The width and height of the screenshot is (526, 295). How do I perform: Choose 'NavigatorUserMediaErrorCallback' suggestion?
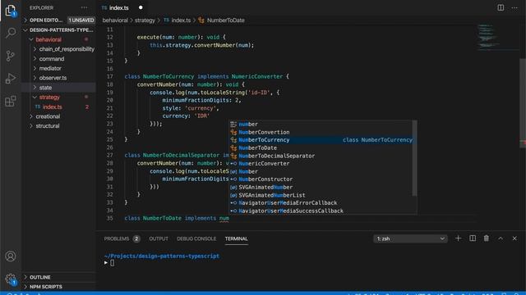point(321,203)
